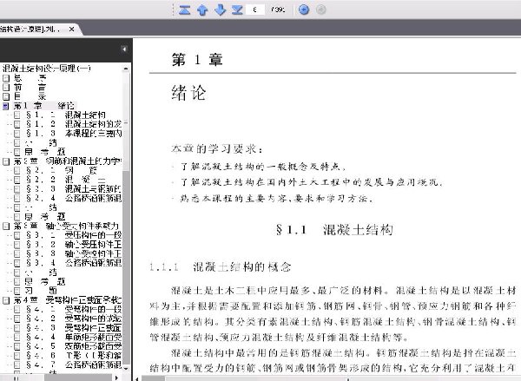521x381 pixels.
Task: Open bookmark §2.4 in the outline
Action: point(74,198)
